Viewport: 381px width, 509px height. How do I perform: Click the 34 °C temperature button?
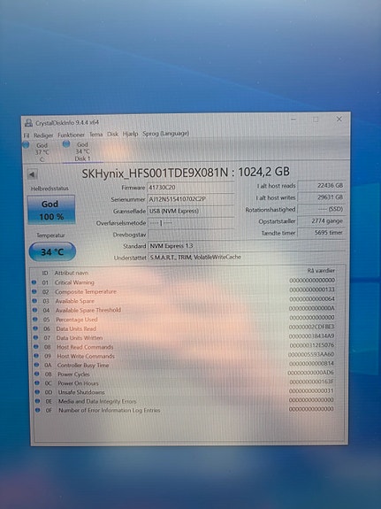point(52,251)
